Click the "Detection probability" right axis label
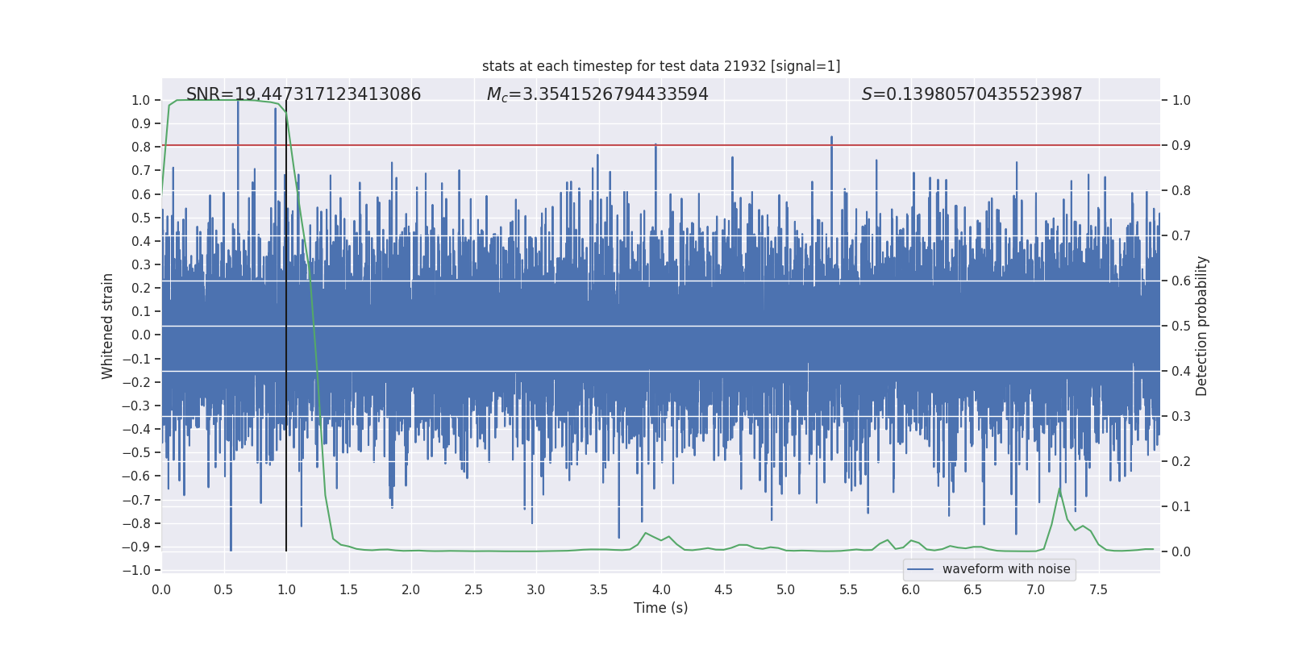The width and height of the screenshot is (1290, 645). pyautogui.click(x=1201, y=326)
